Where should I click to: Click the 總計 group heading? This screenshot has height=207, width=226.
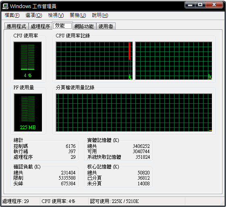[x=18, y=140]
